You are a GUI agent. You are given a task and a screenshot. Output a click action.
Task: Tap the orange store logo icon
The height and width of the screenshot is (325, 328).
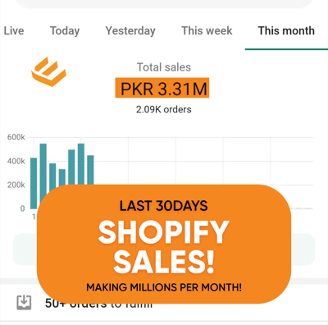(48, 71)
